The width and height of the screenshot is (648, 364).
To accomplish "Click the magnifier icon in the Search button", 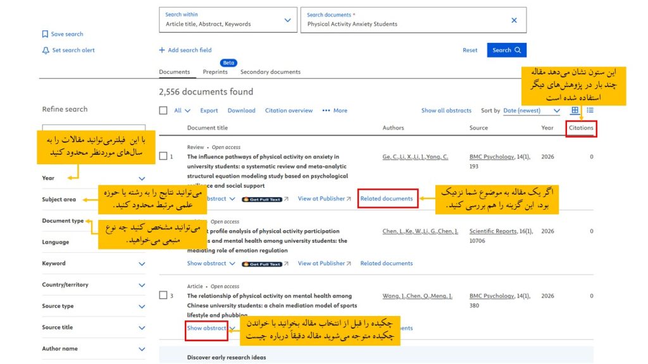I will point(518,50).
